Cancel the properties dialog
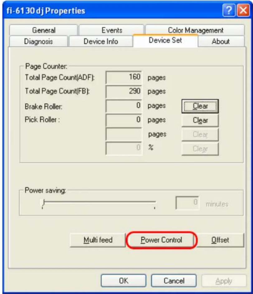253x294 pixels. click(x=174, y=281)
